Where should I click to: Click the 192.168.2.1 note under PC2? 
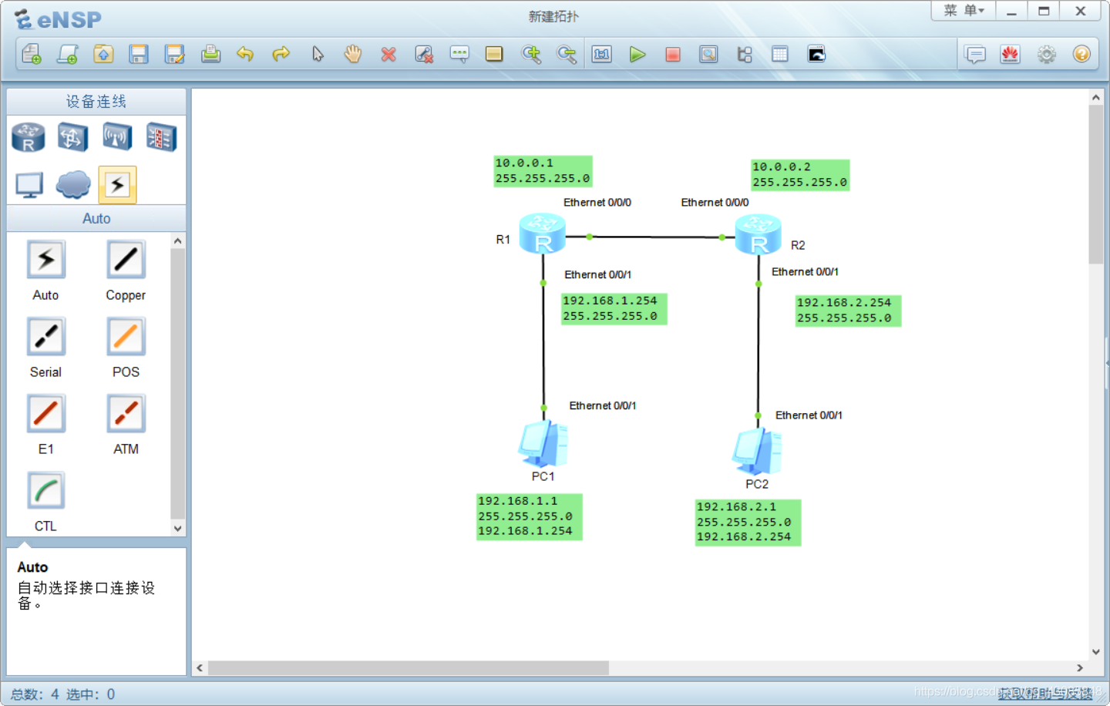(x=748, y=523)
